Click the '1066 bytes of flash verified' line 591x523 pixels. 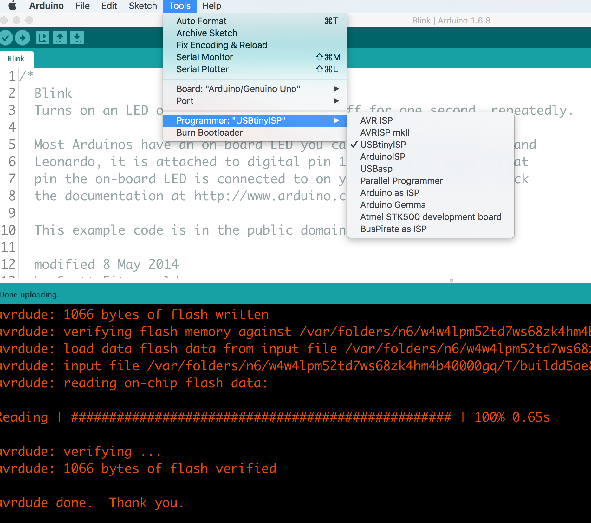pyautogui.click(x=138, y=468)
